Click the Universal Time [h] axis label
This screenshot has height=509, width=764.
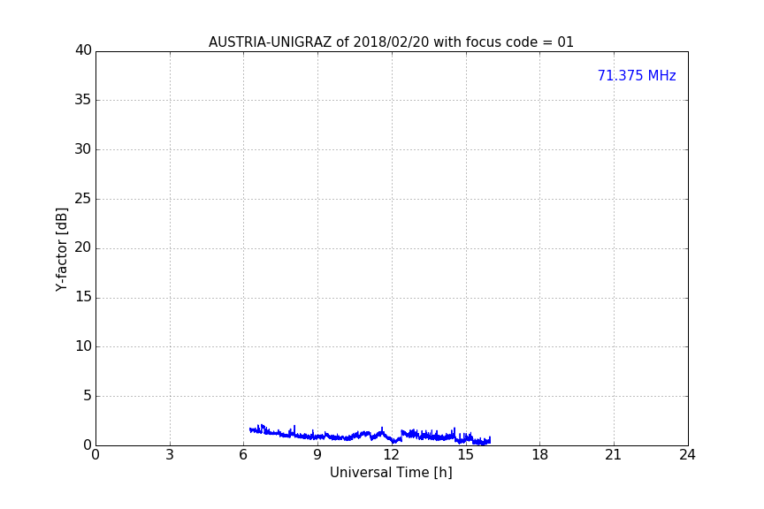(391, 473)
